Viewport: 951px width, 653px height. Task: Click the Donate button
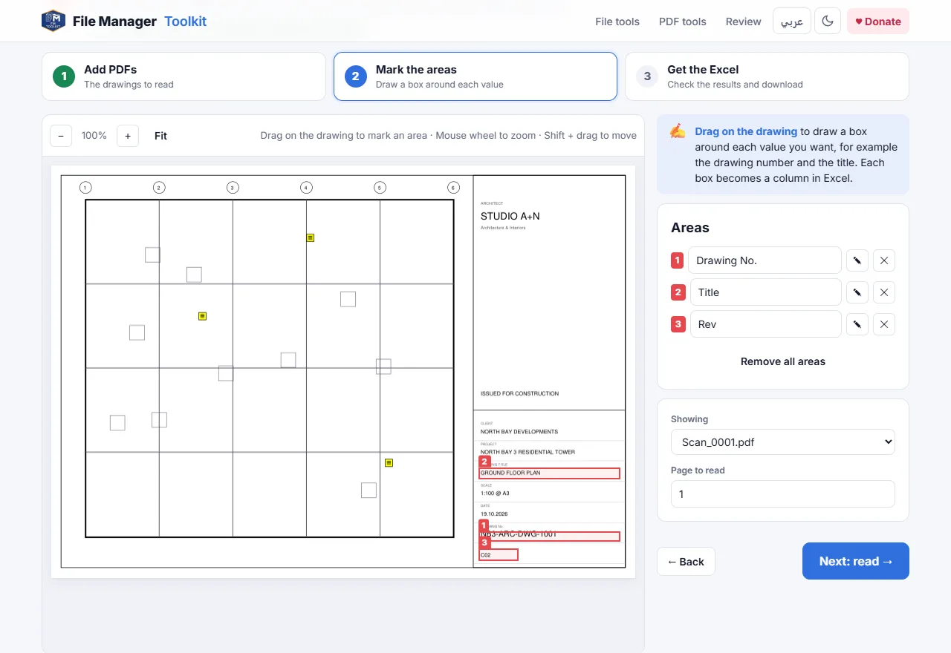878,22
